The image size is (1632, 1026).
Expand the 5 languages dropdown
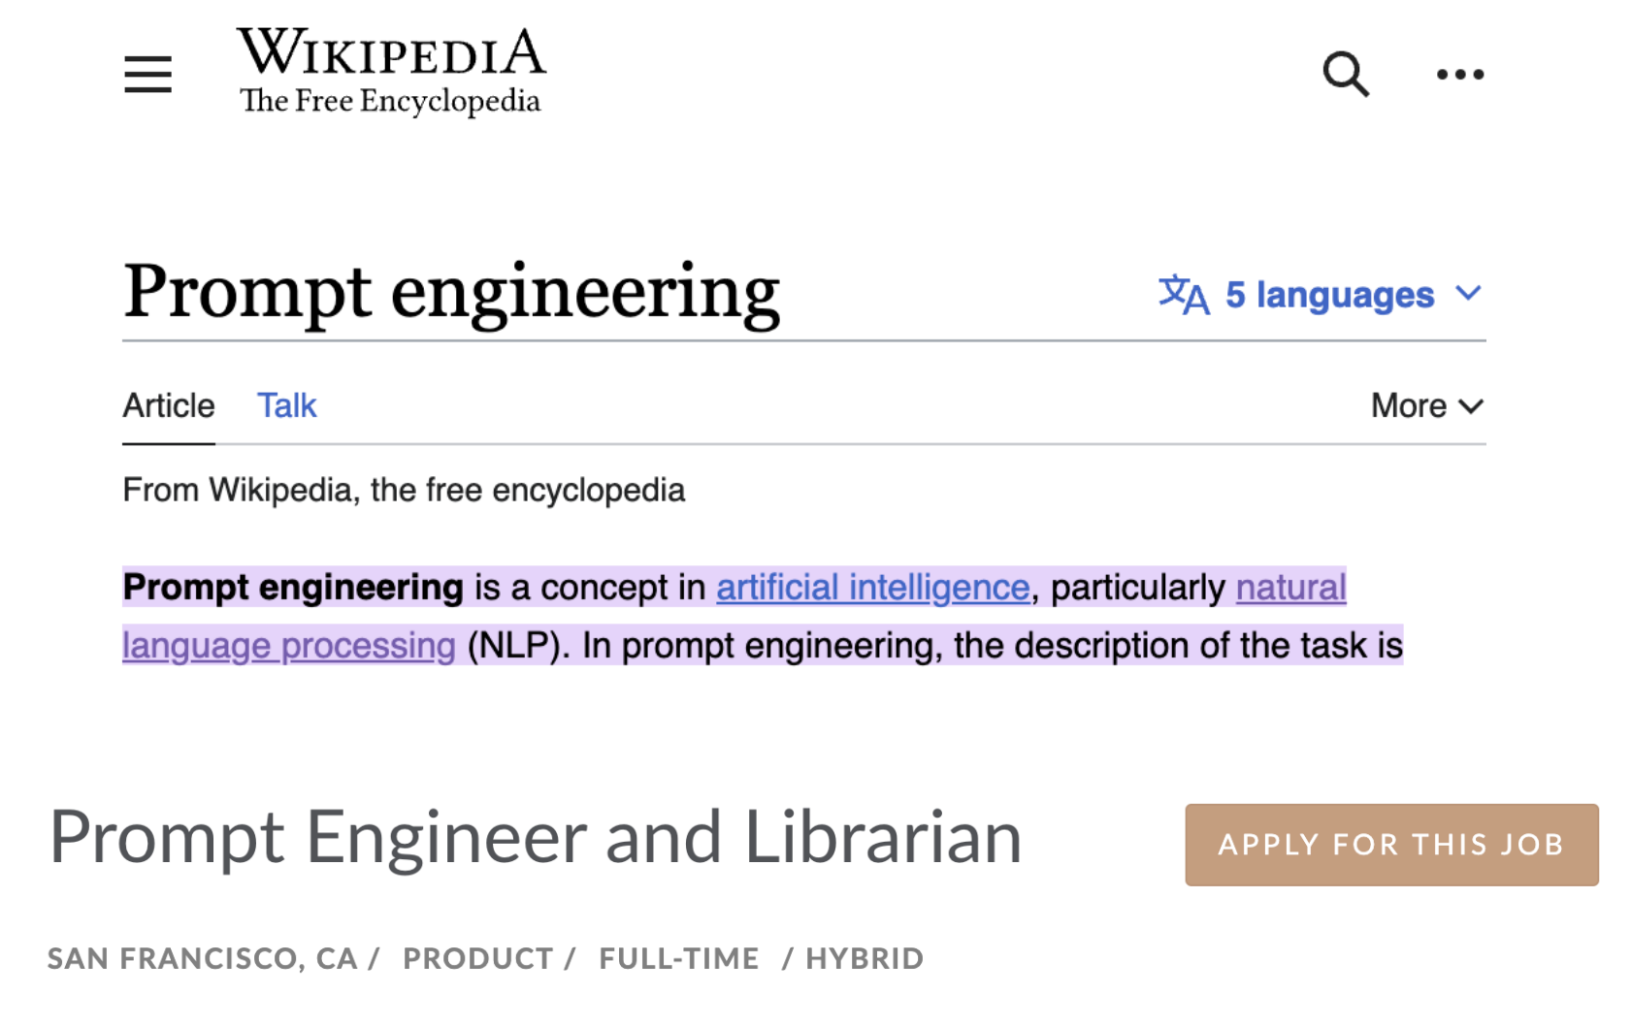[1321, 294]
